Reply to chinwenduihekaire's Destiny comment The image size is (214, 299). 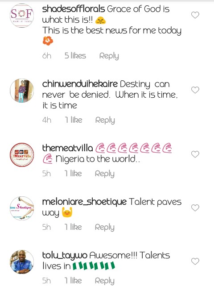[105, 120]
